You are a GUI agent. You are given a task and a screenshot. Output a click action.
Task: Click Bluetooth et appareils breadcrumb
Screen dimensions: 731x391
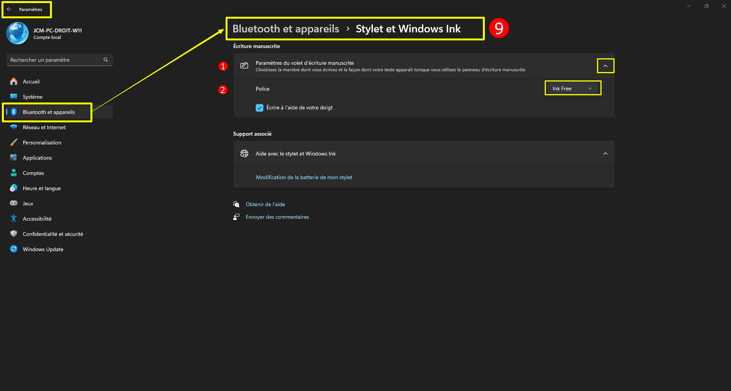point(286,29)
